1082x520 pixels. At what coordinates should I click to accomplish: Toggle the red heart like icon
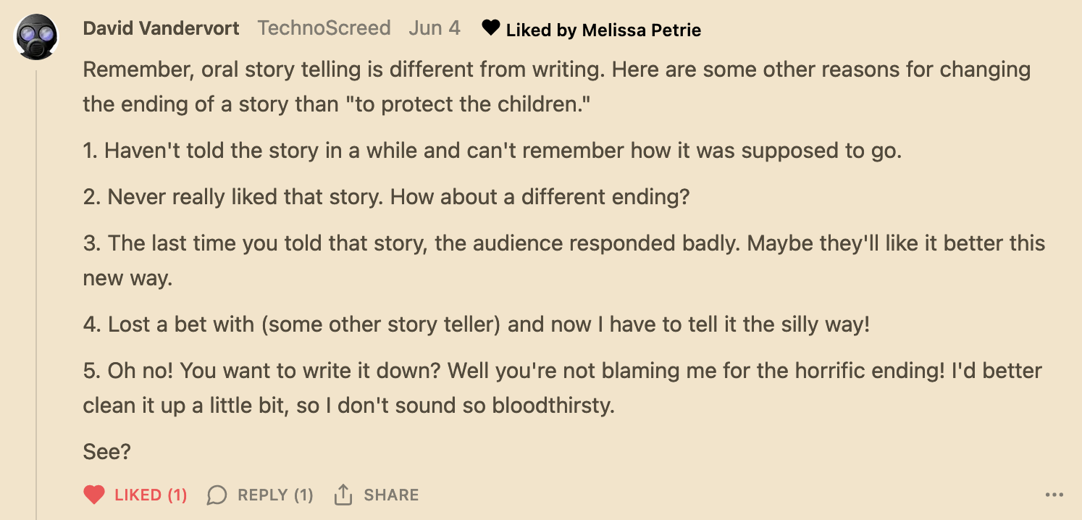[x=94, y=495]
